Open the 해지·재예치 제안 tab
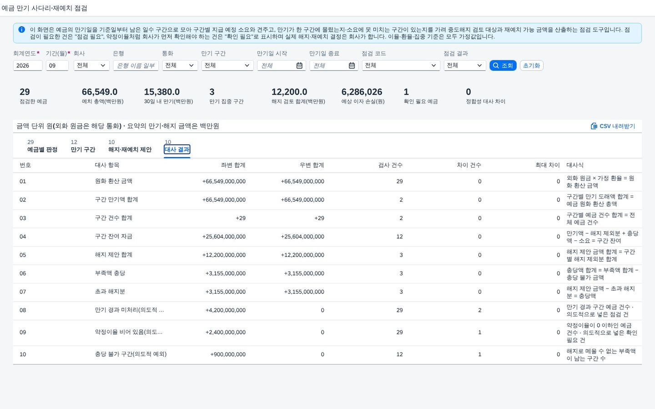The image size is (655, 409). coord(130,150)
